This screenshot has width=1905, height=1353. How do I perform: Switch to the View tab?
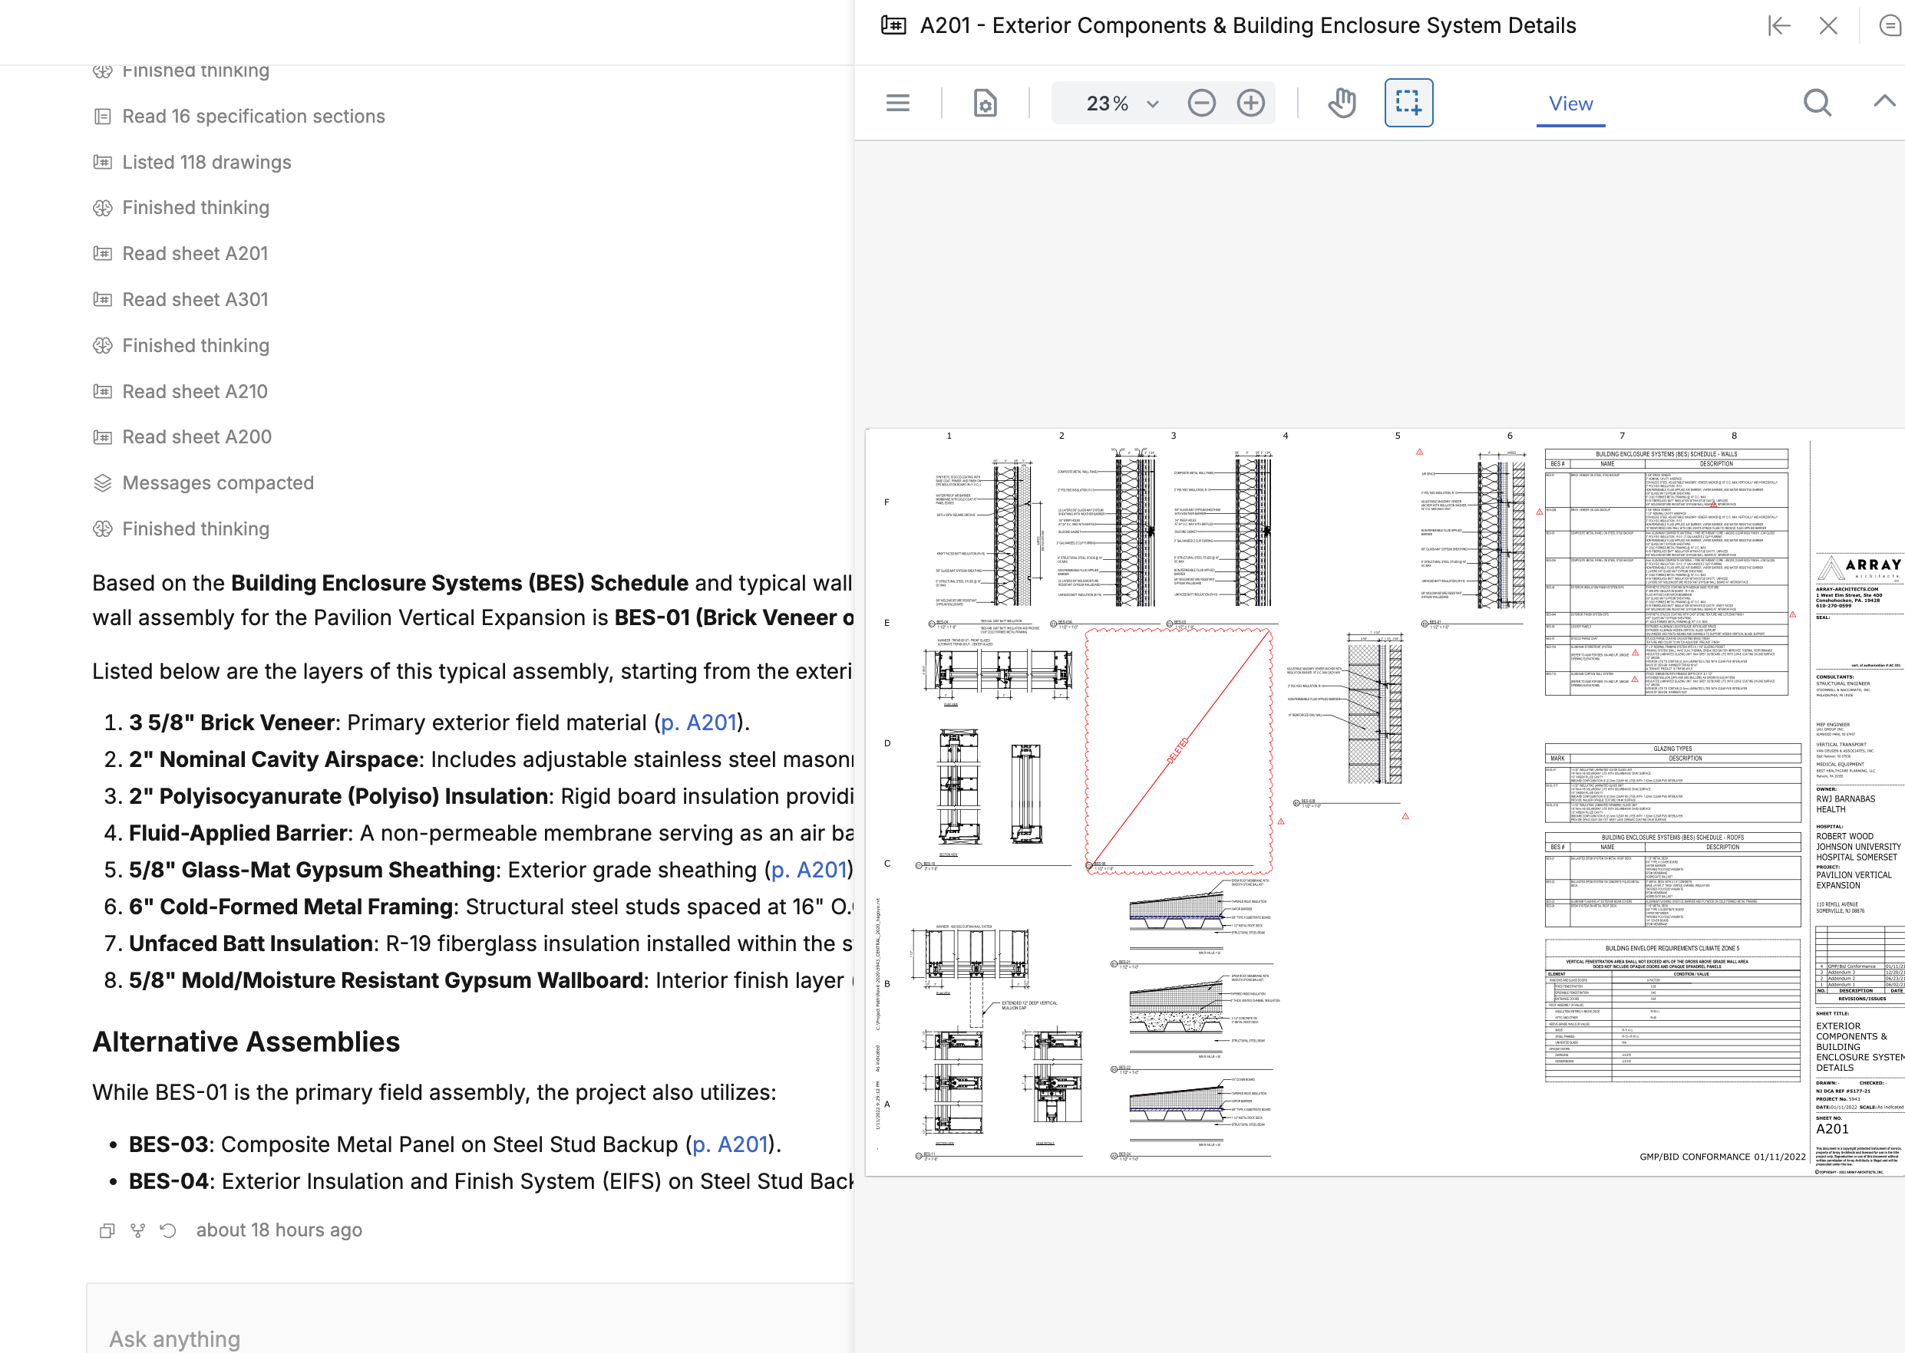point(1570,104)
